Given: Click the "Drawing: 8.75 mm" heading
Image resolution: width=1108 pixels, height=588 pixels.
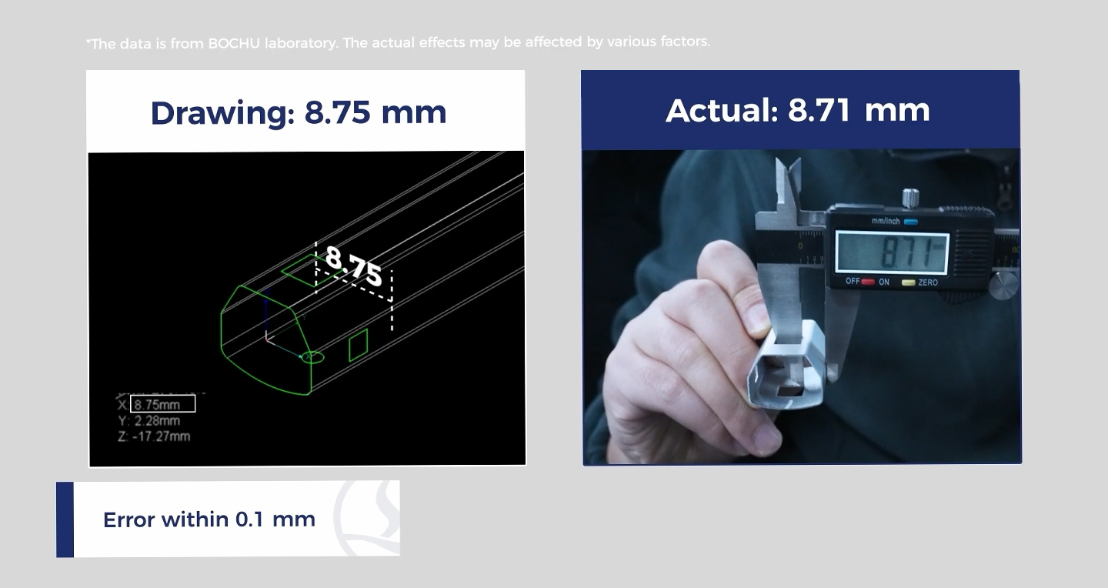Looking at the screenshot, I should pos(299,112).
